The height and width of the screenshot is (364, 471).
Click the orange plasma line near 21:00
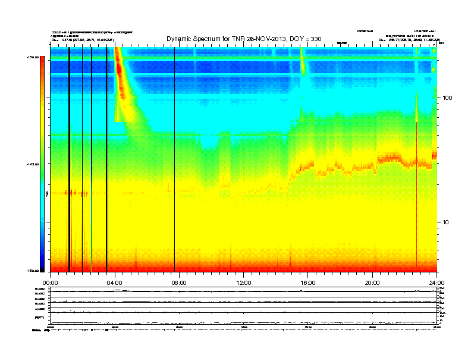391,158
